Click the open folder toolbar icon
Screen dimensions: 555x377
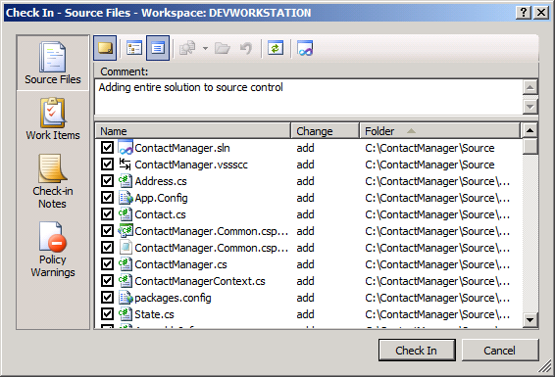tap(223, 48)
